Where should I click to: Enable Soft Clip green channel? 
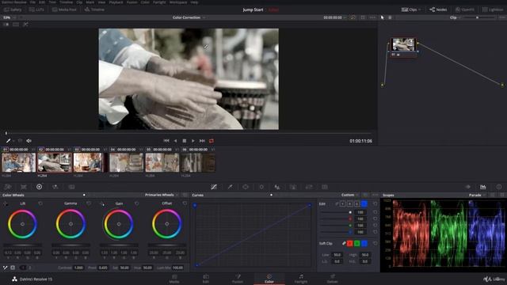tap(357, 243)
